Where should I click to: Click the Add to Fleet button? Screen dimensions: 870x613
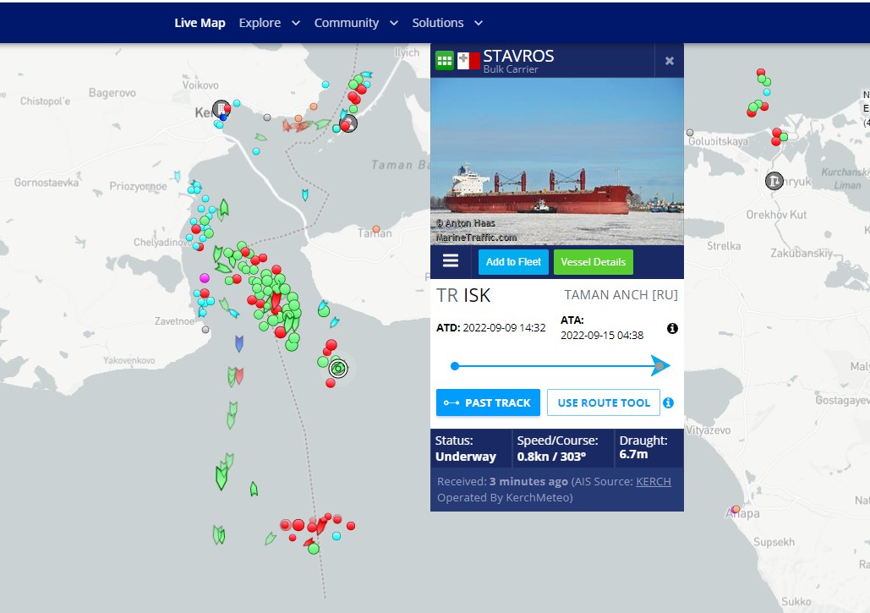pos(513,262)
